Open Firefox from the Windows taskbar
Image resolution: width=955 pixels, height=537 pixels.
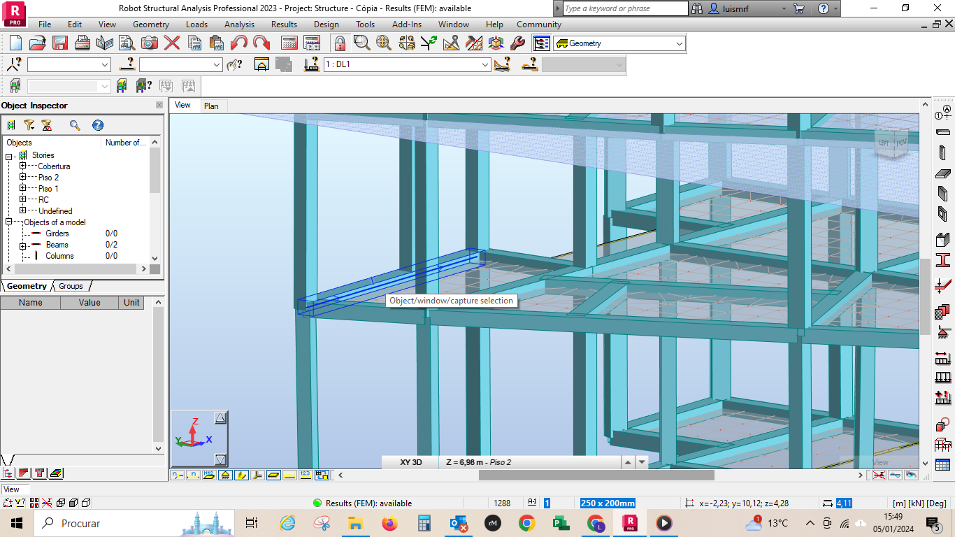tap(389, 523)
